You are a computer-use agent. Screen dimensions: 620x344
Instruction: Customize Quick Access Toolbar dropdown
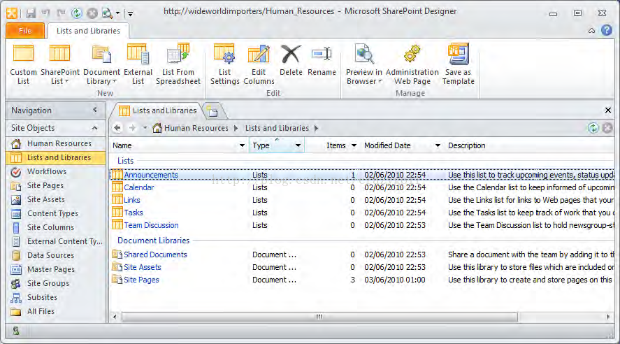click(130, 14)
